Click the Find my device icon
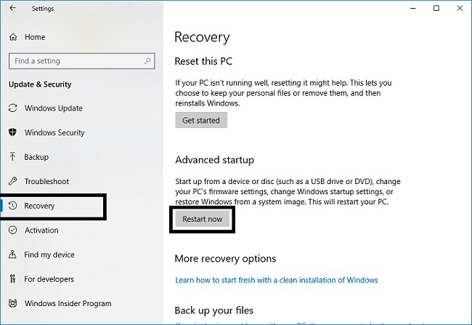472x325 pixels. click(12, 254)
